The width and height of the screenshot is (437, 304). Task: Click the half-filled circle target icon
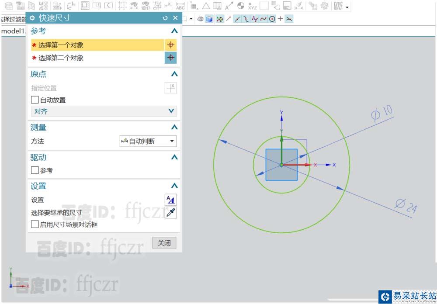point(241,6)
